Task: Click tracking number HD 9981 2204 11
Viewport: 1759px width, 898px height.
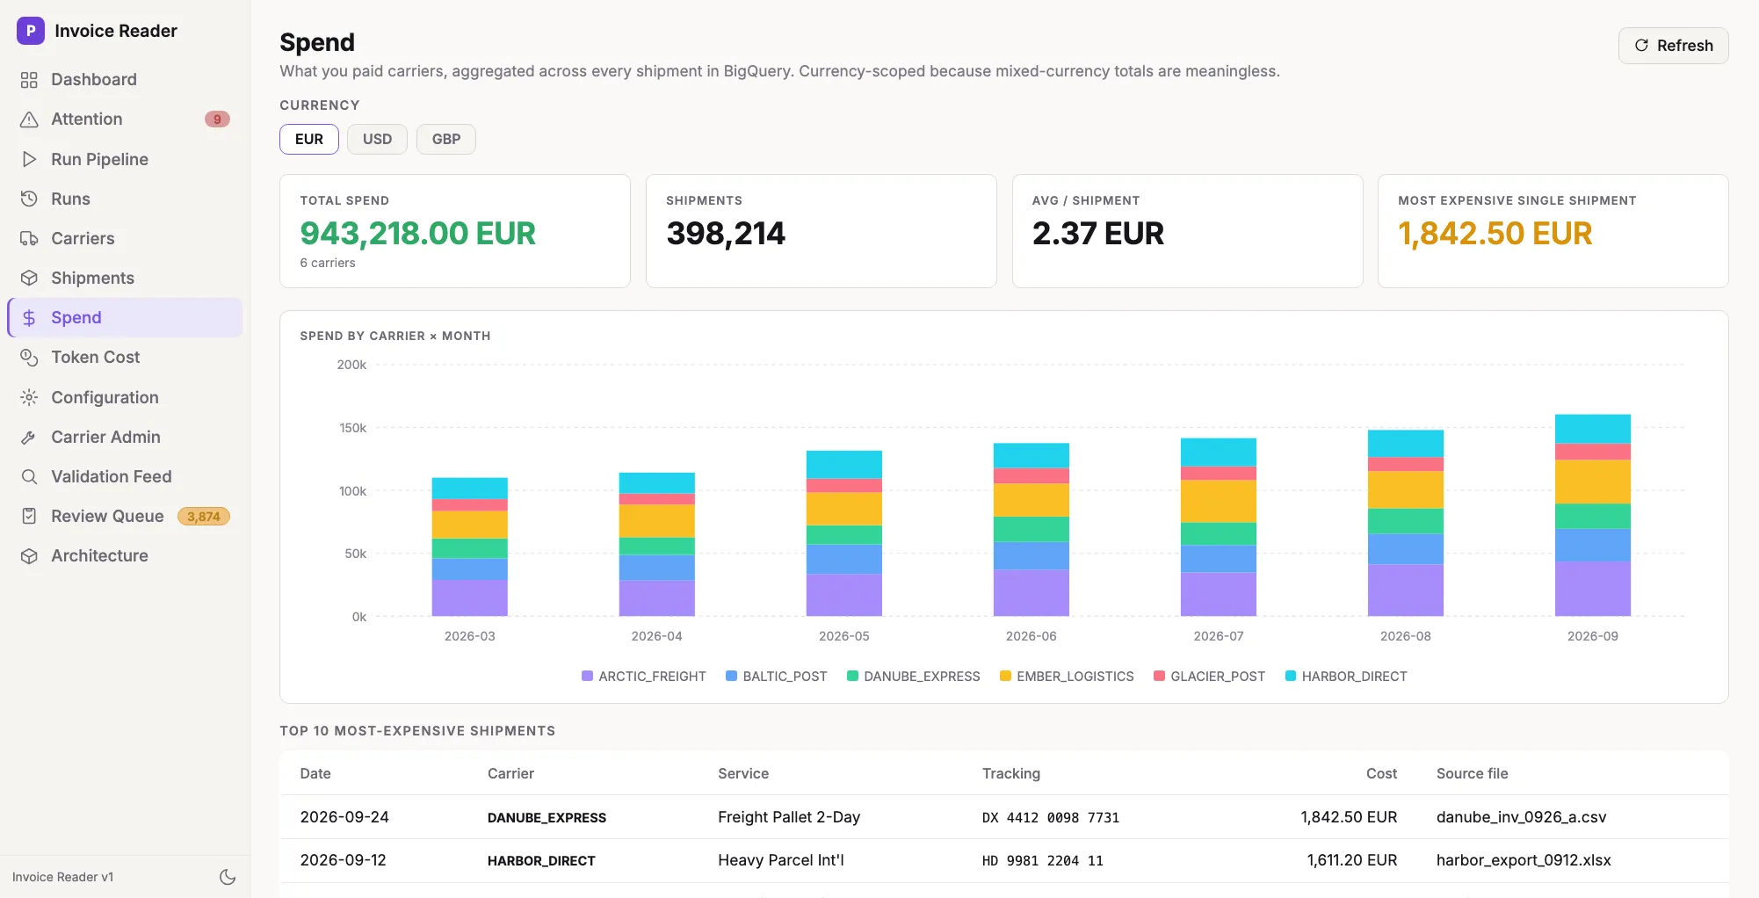Action: 1042,860
